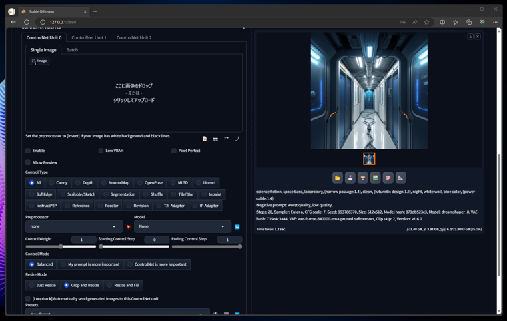Close the gallery image preview
The height and width of the screenshot is (321, 507).
click(478, 37)
